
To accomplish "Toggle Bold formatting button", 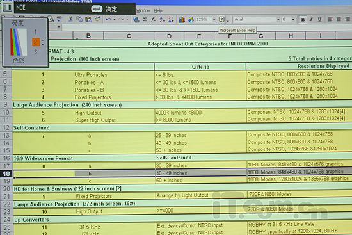I will coord(303,20).
